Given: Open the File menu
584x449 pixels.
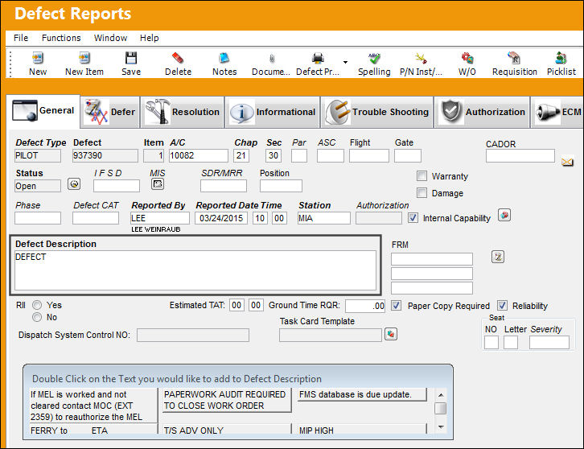Looking at the screenshot, I should (x=21, y=38).
